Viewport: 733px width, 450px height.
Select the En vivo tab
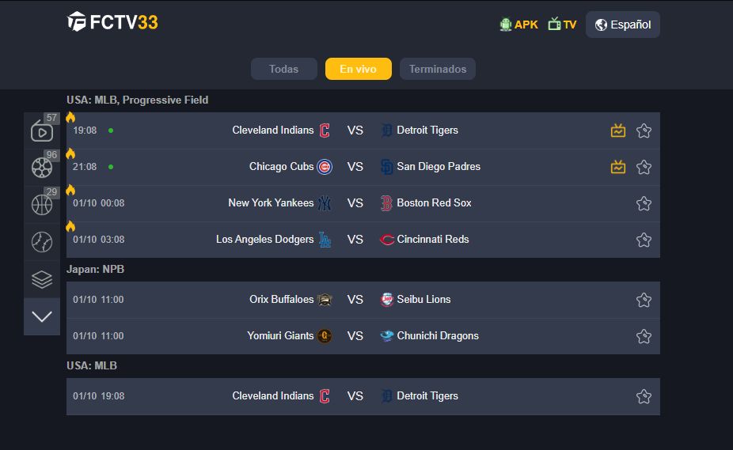coord(358,69)
